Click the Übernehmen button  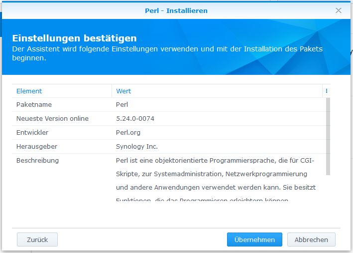pos(254,240)
